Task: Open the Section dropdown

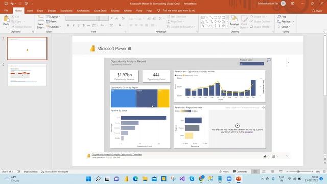Action: [x=53, y=27]
